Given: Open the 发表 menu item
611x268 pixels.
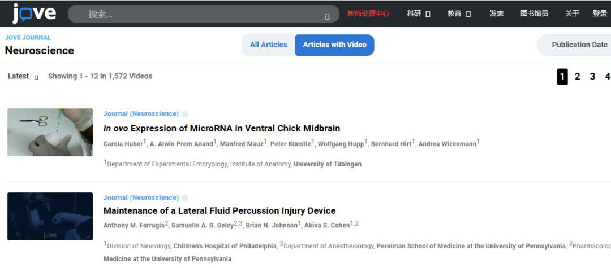Looking at the screenshot, I should [497, 14].
